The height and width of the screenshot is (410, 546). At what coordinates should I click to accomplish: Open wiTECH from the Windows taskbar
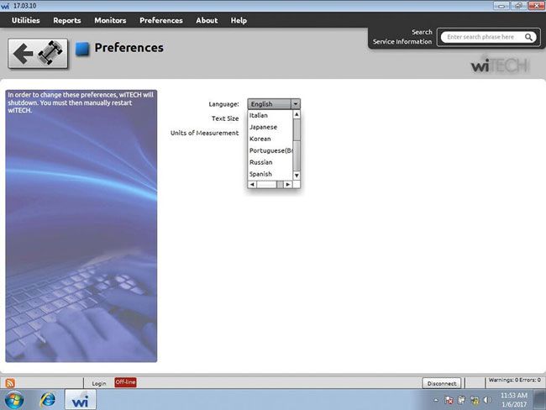[81, 399]
